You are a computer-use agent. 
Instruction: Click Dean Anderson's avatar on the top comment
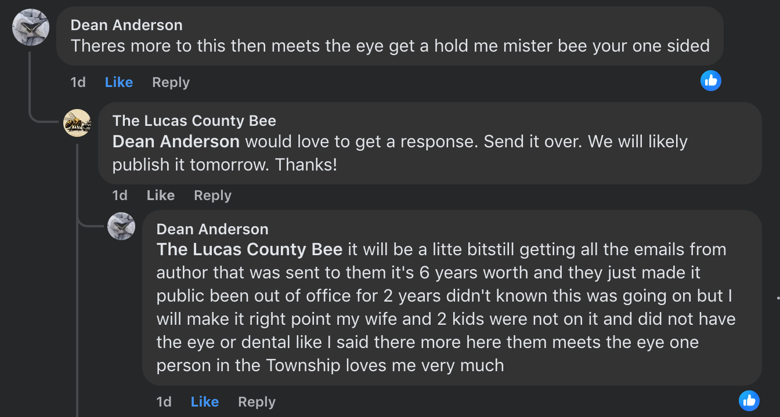(31, 27)
